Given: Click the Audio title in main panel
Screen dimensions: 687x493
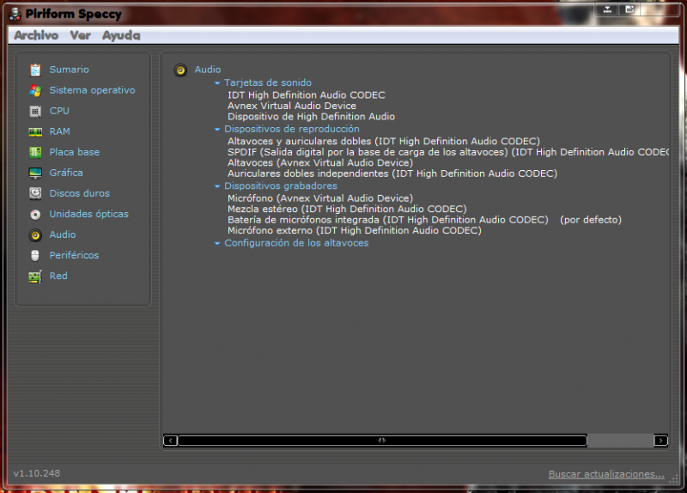Looking at the screenshot, I should coord(208,70).
